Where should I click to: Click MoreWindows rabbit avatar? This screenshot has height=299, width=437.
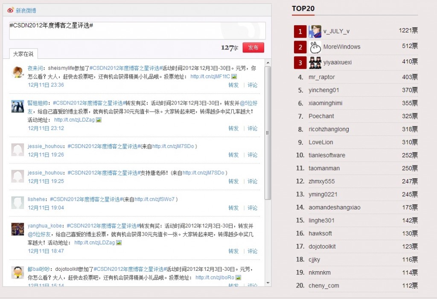tap(315, 47)
